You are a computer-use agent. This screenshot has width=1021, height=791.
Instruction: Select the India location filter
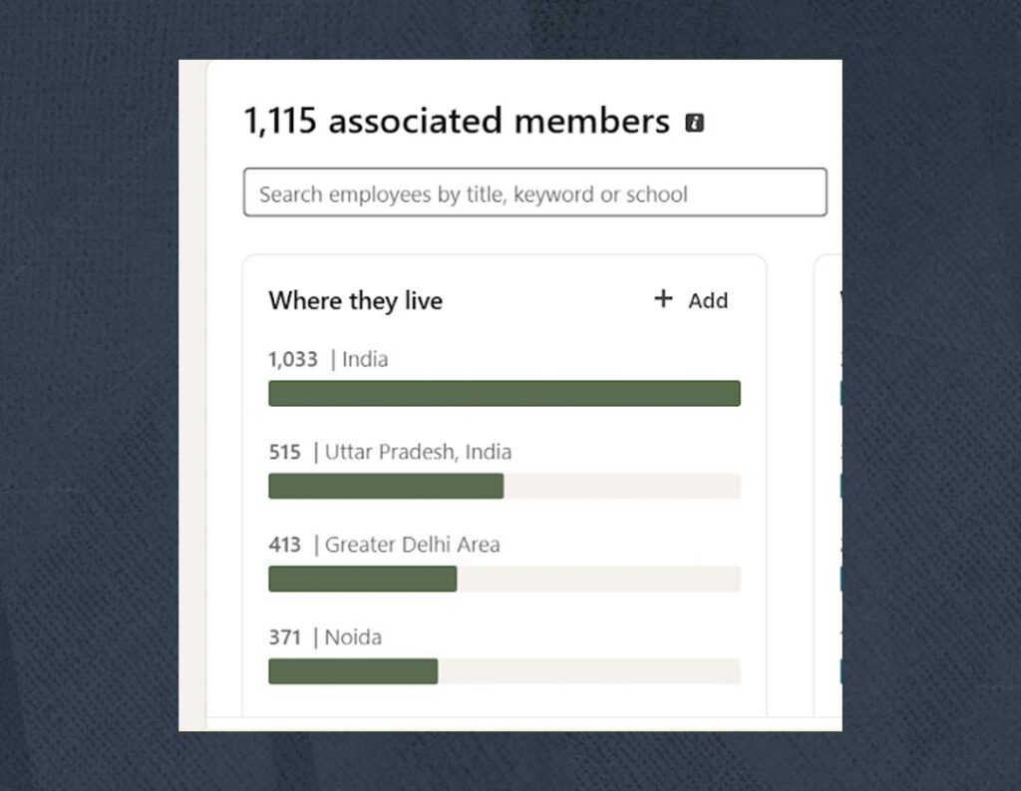tap(364, 359)
